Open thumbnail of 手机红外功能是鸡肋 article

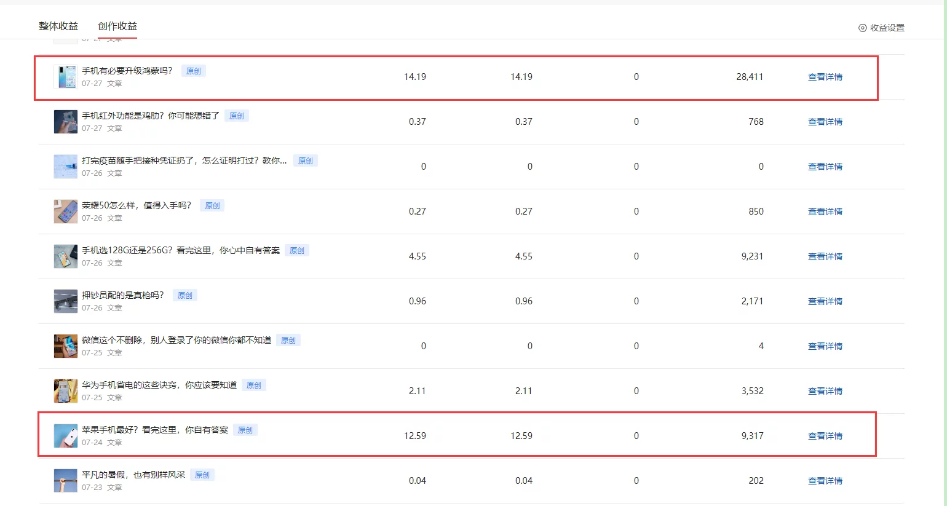(65, 122)
